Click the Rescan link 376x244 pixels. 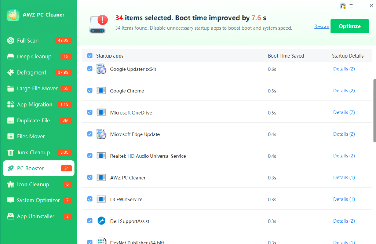tap(322, 26)
